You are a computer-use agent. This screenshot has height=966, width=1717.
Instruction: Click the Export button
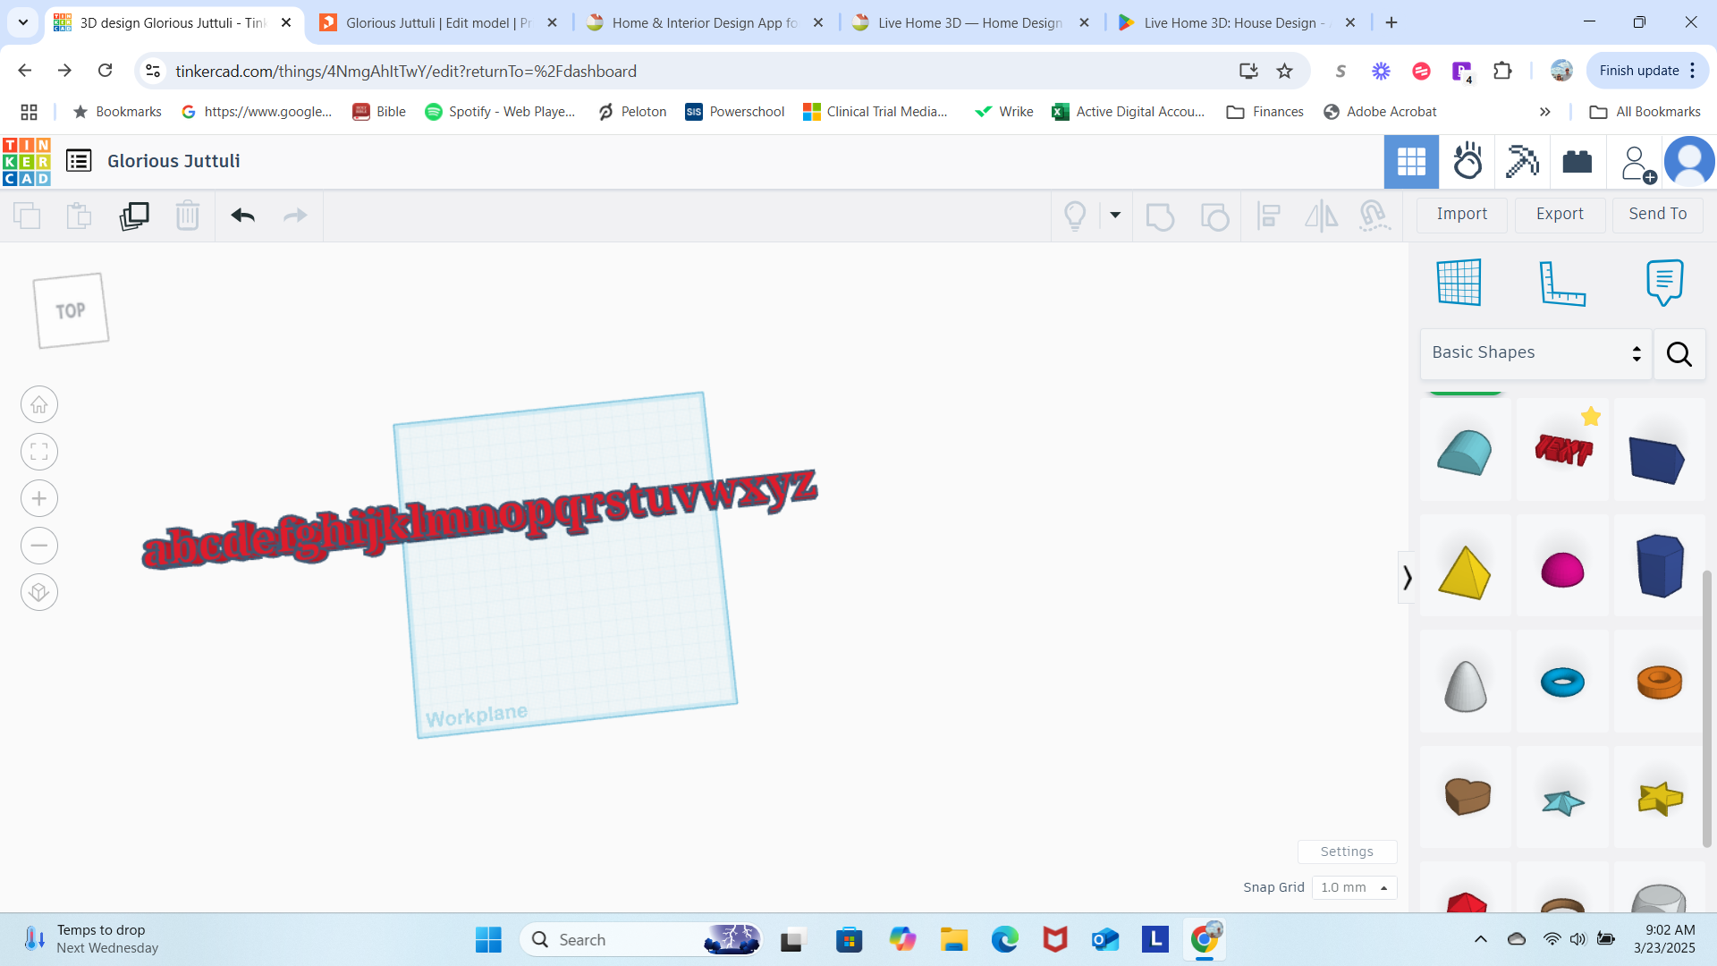click(x=1560, y=214)
